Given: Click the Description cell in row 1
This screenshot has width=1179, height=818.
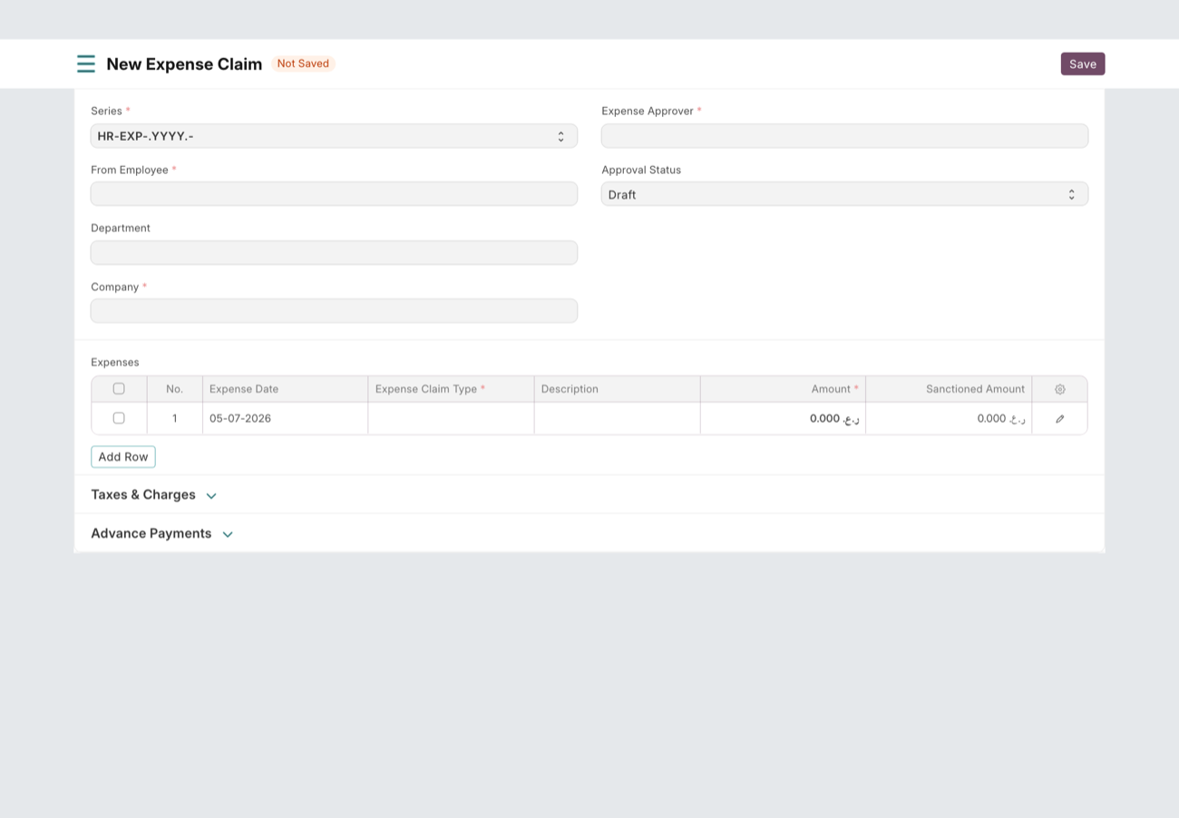Looking at the screenshot, I should (x=617, y=419).
